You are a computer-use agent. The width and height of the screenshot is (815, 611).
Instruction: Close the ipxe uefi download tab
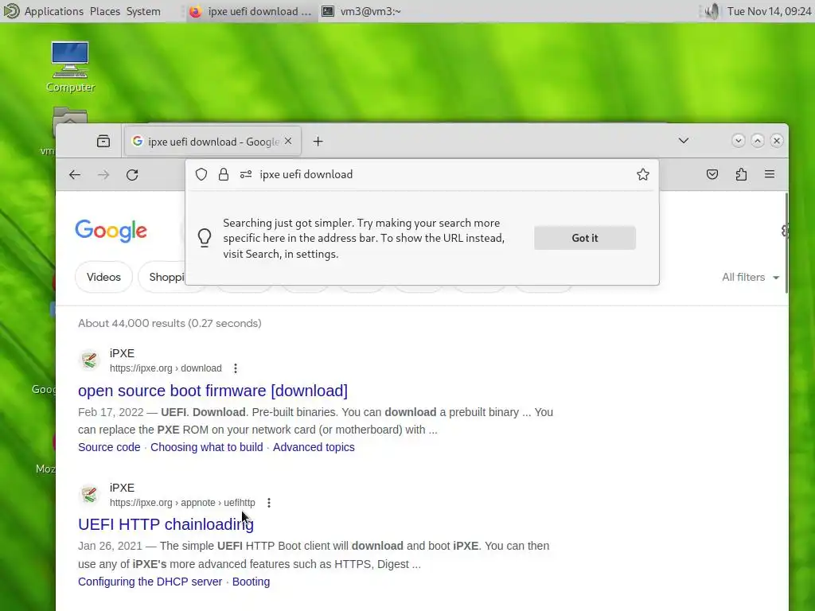click(x=288, y=142)
